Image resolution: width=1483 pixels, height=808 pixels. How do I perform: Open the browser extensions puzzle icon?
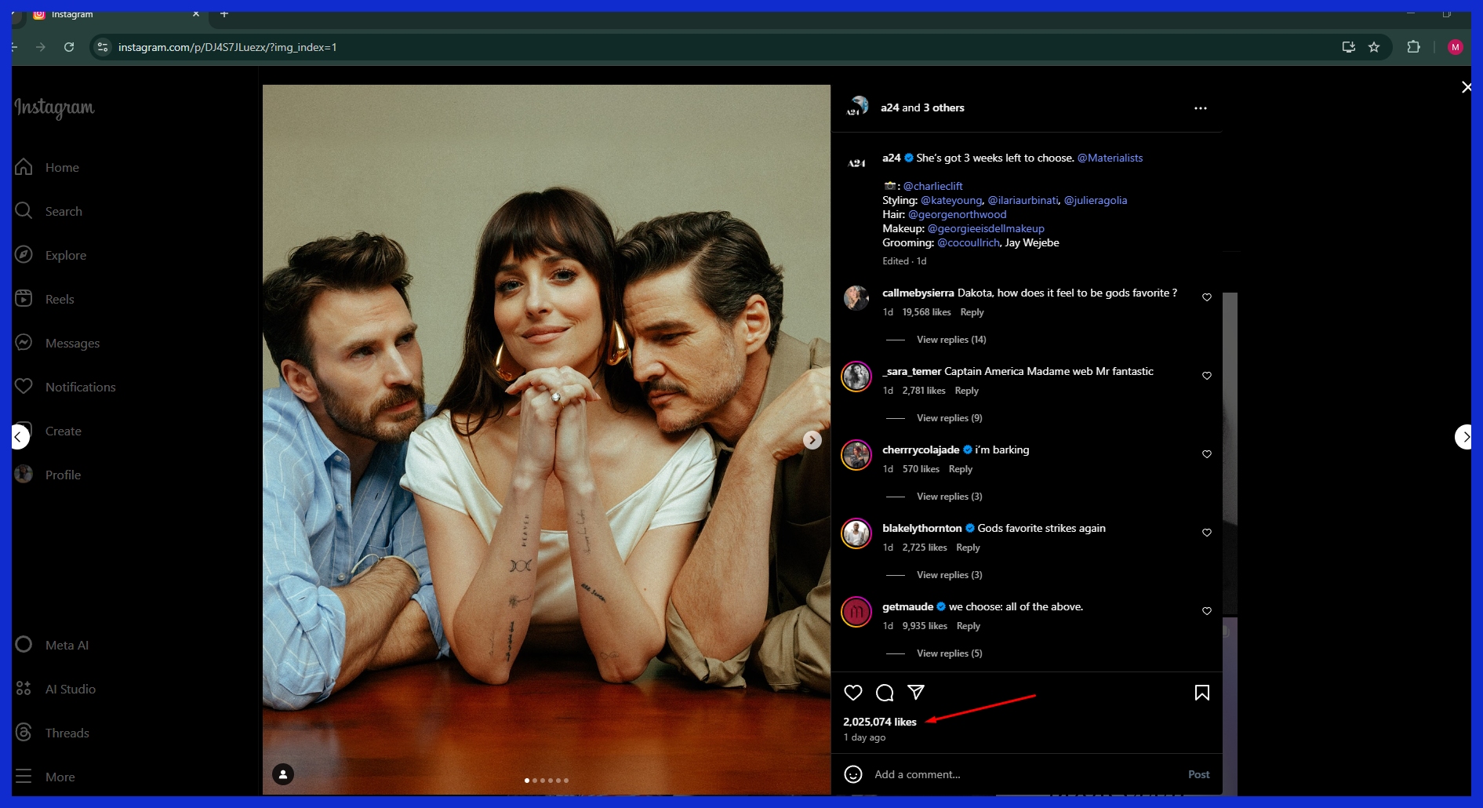coord(1413,47)
